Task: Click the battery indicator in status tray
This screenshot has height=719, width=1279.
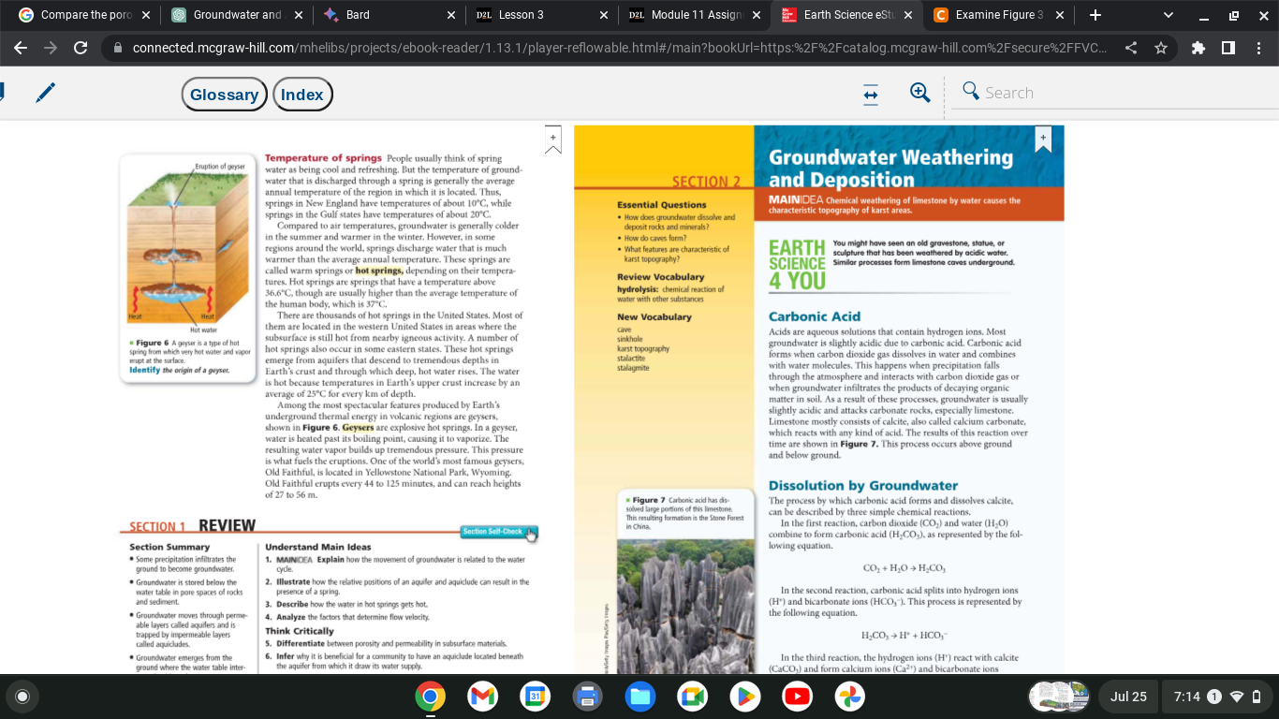Action: click(x=1255, y=697)
